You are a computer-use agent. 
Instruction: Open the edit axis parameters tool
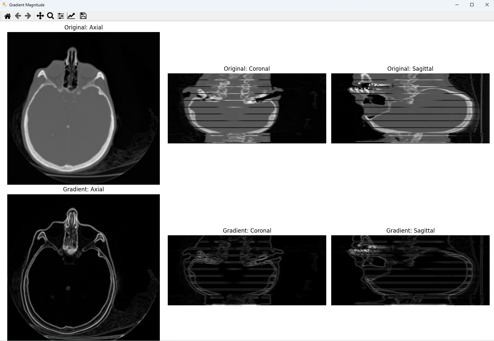coord(71,16)
